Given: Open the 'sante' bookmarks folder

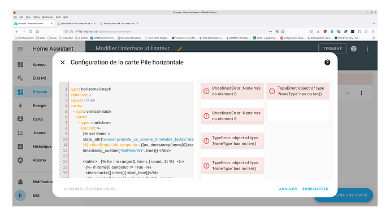Looking at the screenshot, I should click(x=52, y=38).
